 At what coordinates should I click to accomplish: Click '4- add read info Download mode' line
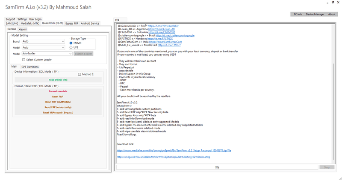[135, 119]
